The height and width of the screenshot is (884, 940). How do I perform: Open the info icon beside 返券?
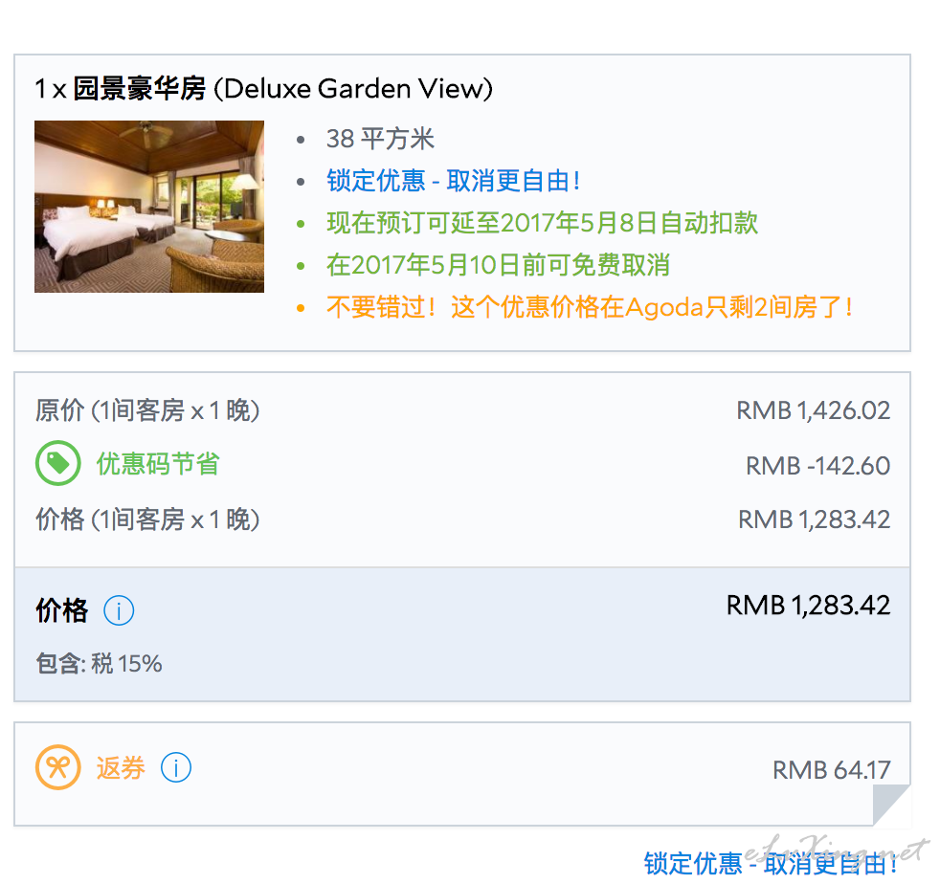(x=176, y=767)
